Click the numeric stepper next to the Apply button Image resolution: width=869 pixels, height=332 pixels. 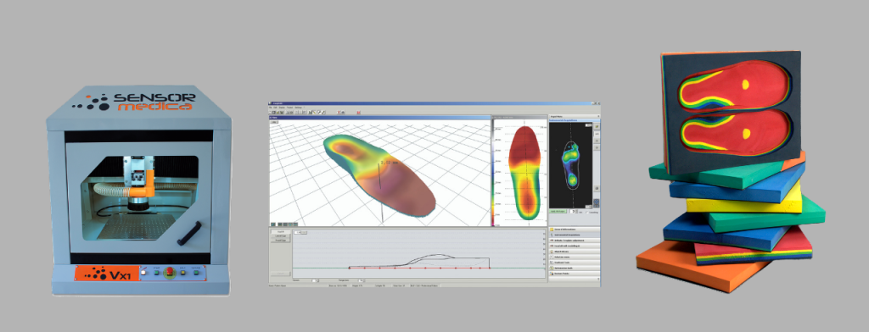[x=574, y=212]
